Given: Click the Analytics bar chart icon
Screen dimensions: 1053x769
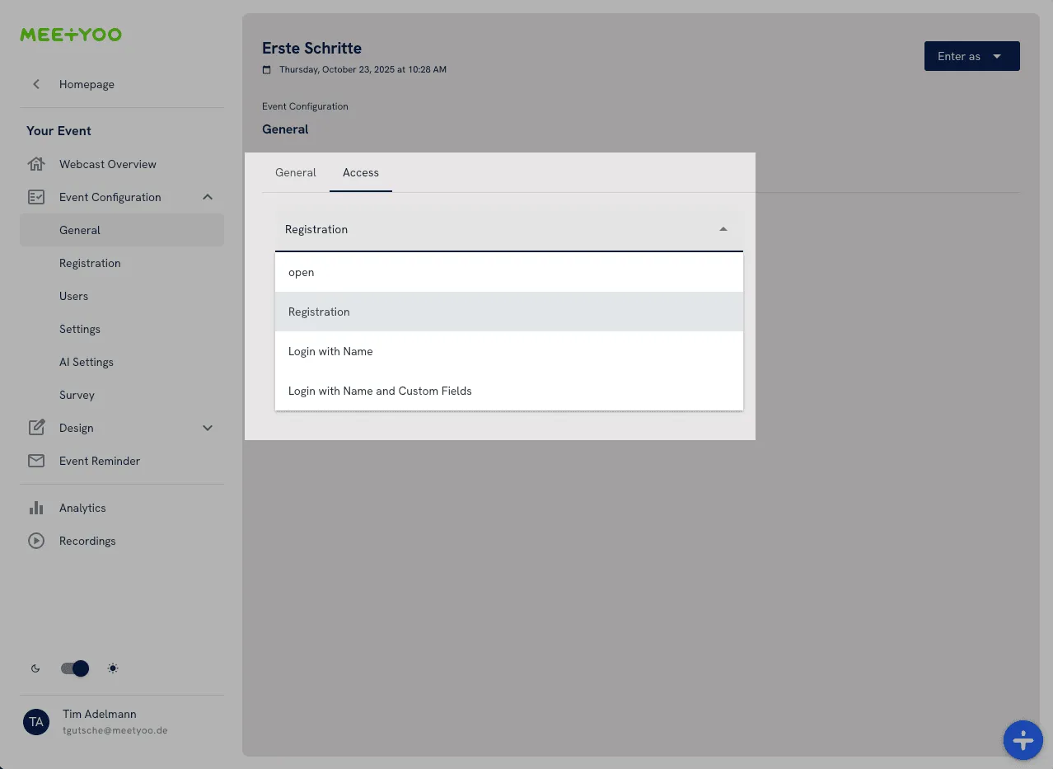Looking at the screenshot, I should point(36,508).
